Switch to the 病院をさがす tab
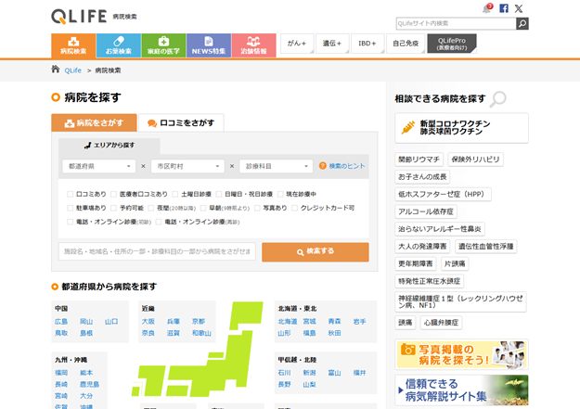The width and height of the screenshot is (580, 409). [x=94, y=122]
